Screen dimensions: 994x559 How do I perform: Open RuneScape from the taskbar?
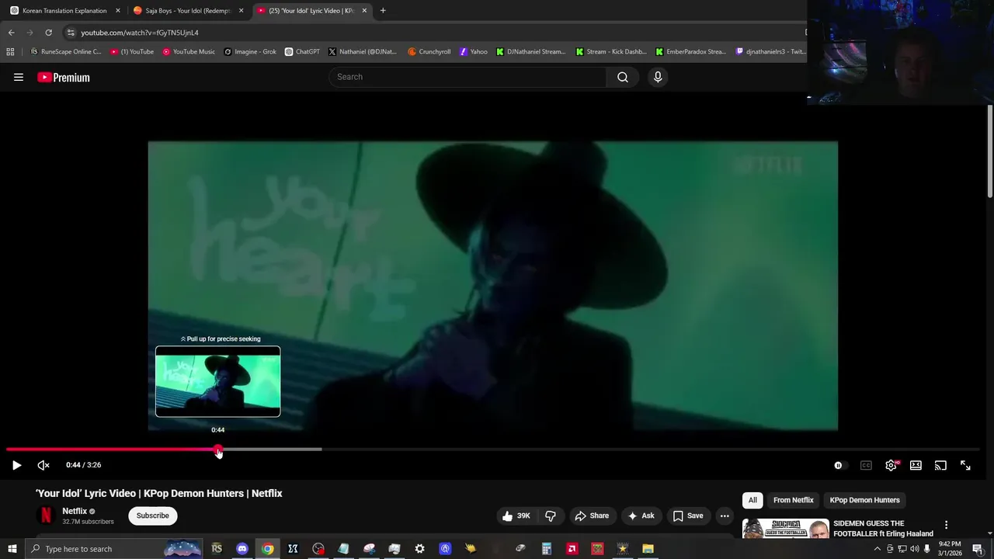(x=217, y=549)
